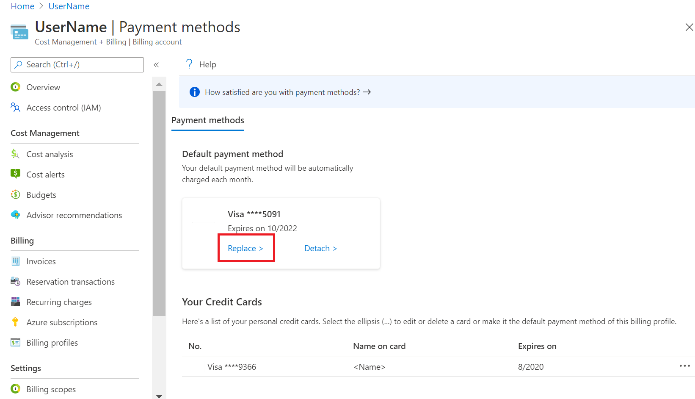Click the Cost alerts dollar icon
This screenshot has width=695, height=399.
(x=15, y=174)
